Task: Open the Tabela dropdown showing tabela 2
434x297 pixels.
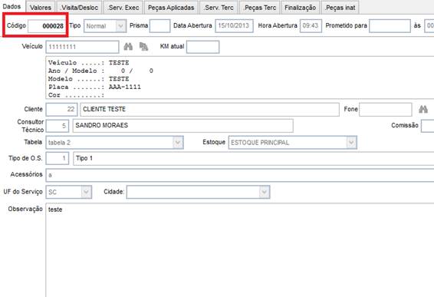Action: tap(178, 143)
